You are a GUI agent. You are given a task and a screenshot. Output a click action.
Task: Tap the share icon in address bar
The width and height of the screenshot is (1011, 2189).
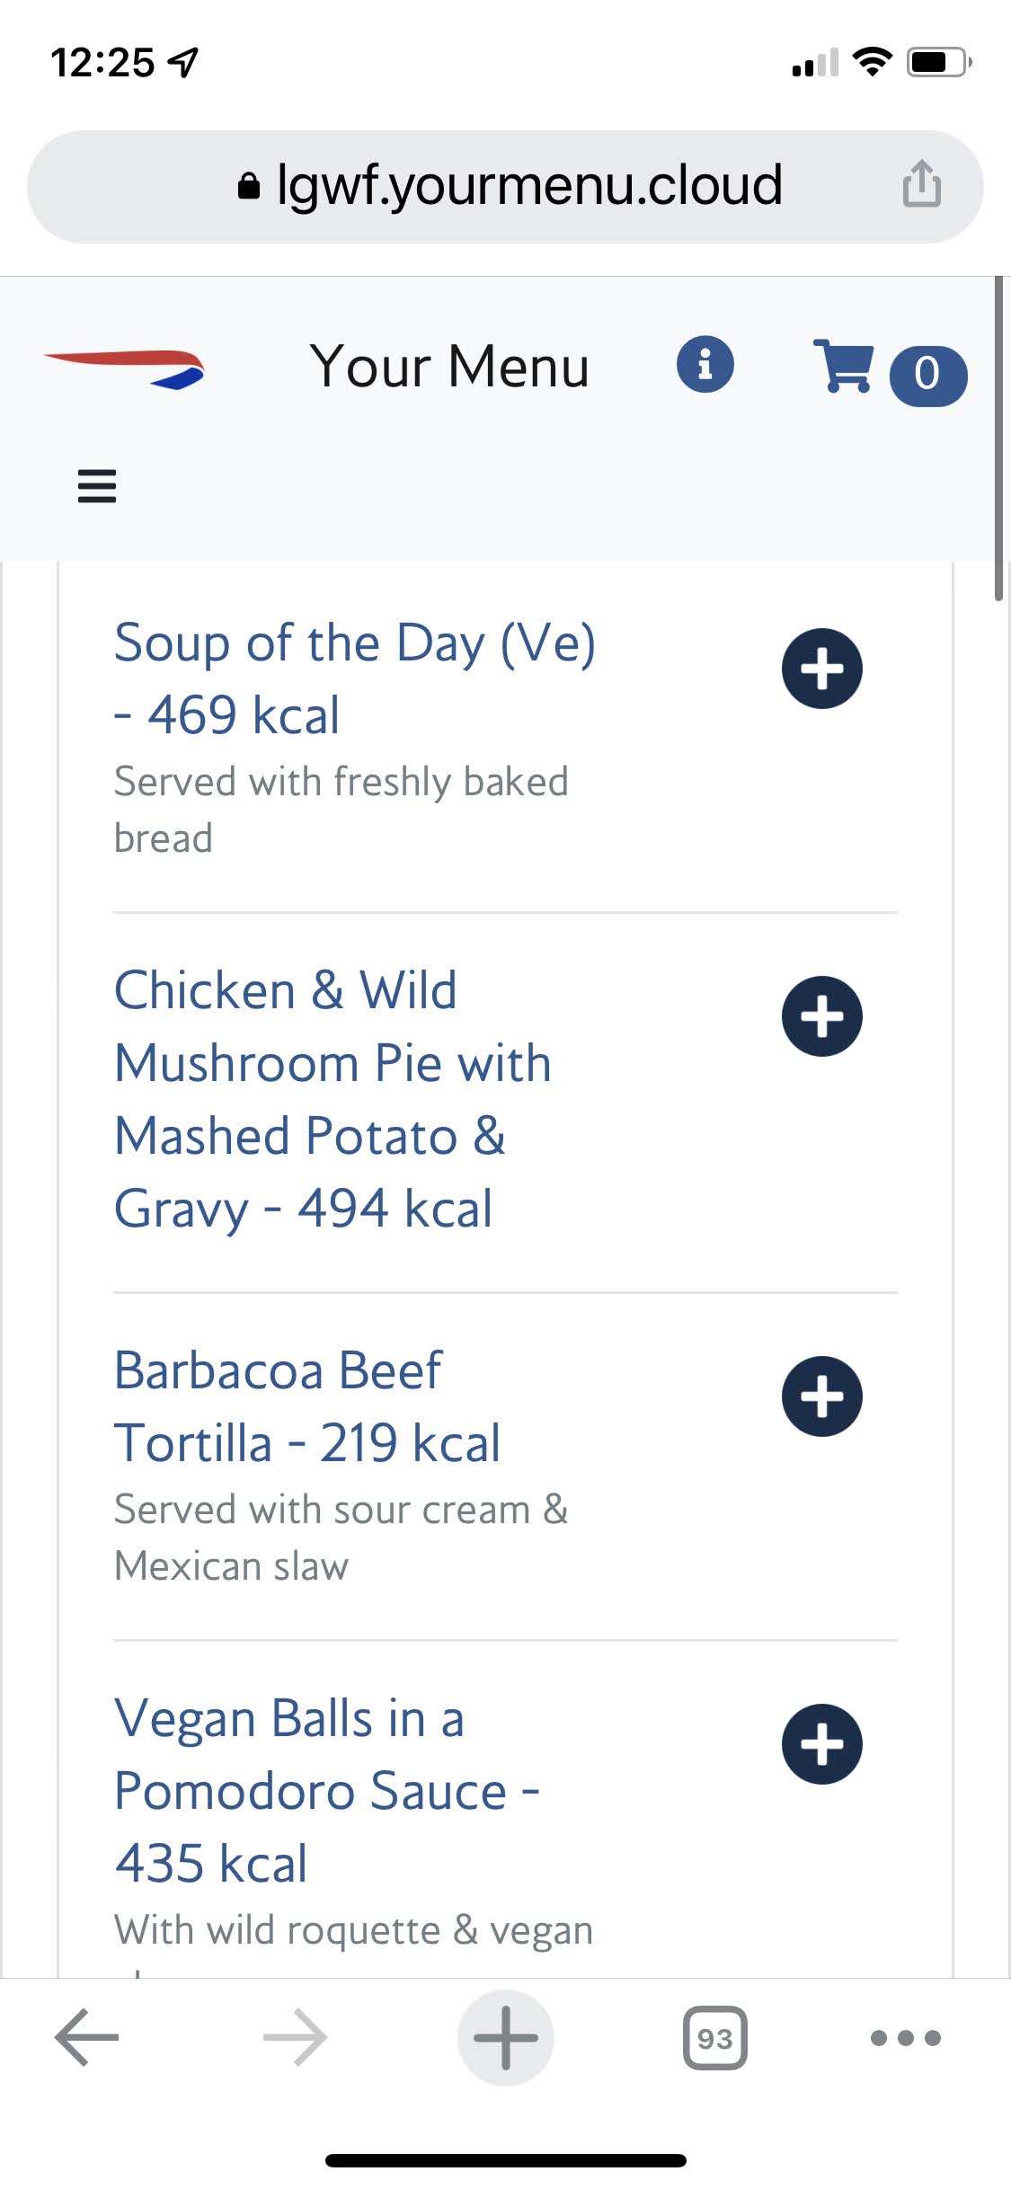[921, 185]
